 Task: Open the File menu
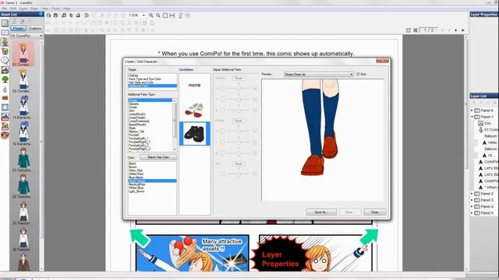point(4,9)
